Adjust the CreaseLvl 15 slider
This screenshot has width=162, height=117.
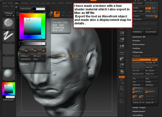pyautogui.click(x=151, y=16)
